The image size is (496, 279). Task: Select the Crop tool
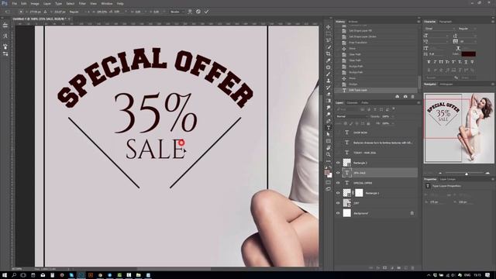point(329,53)
